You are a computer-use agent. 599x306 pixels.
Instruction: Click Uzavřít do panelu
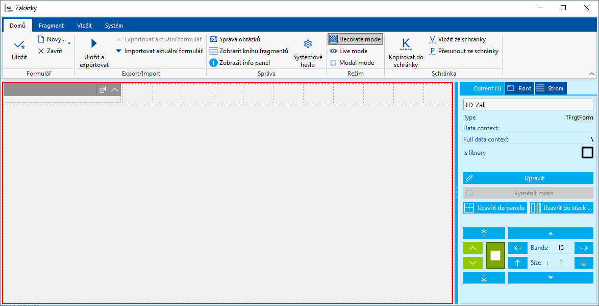point(495,208)
